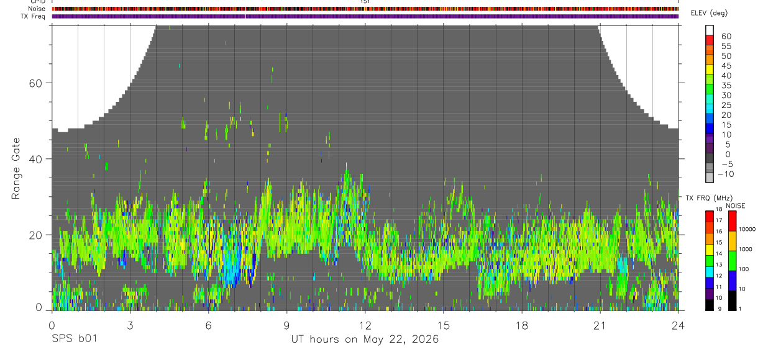763x352 pixels.
Task: Click the 'ELEV (deg)' legend title
Action: (x=709, y=13)
